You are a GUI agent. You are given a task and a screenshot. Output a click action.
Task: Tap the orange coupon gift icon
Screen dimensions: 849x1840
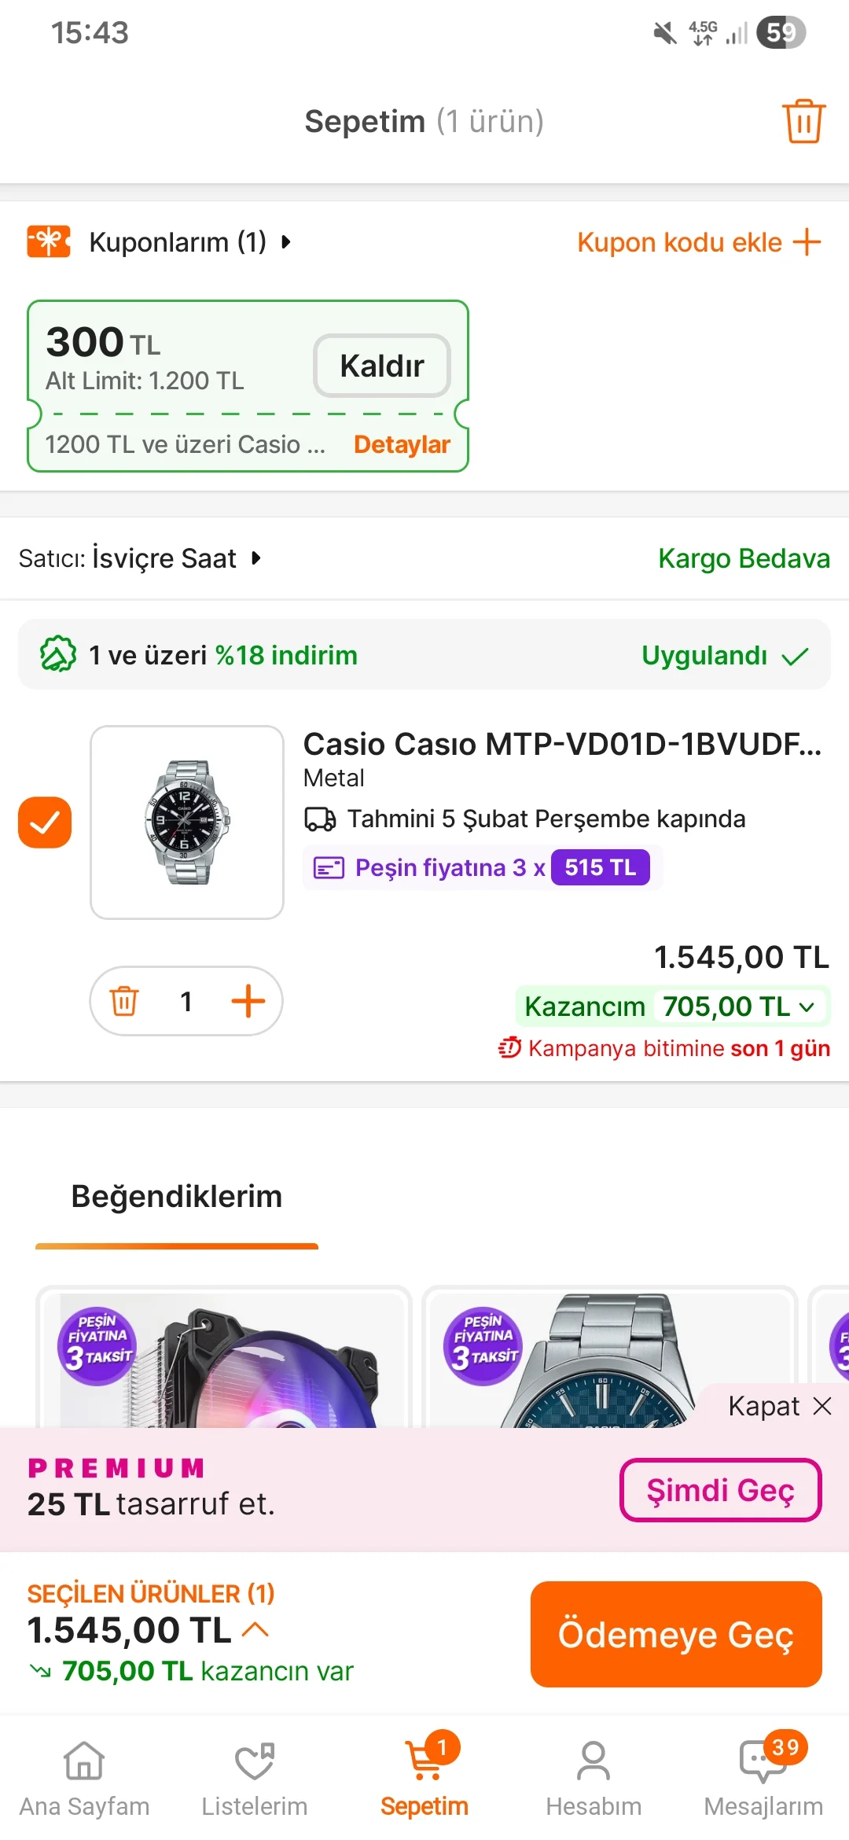49,241
